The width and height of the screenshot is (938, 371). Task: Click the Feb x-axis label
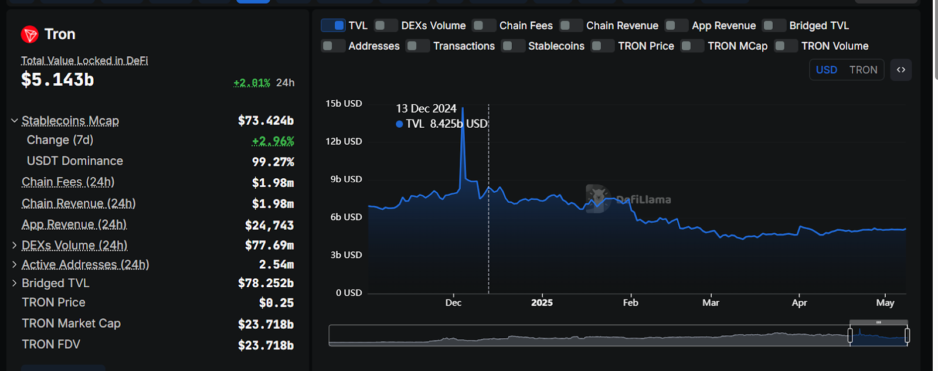pyautogui.click(x=630, y=302)
